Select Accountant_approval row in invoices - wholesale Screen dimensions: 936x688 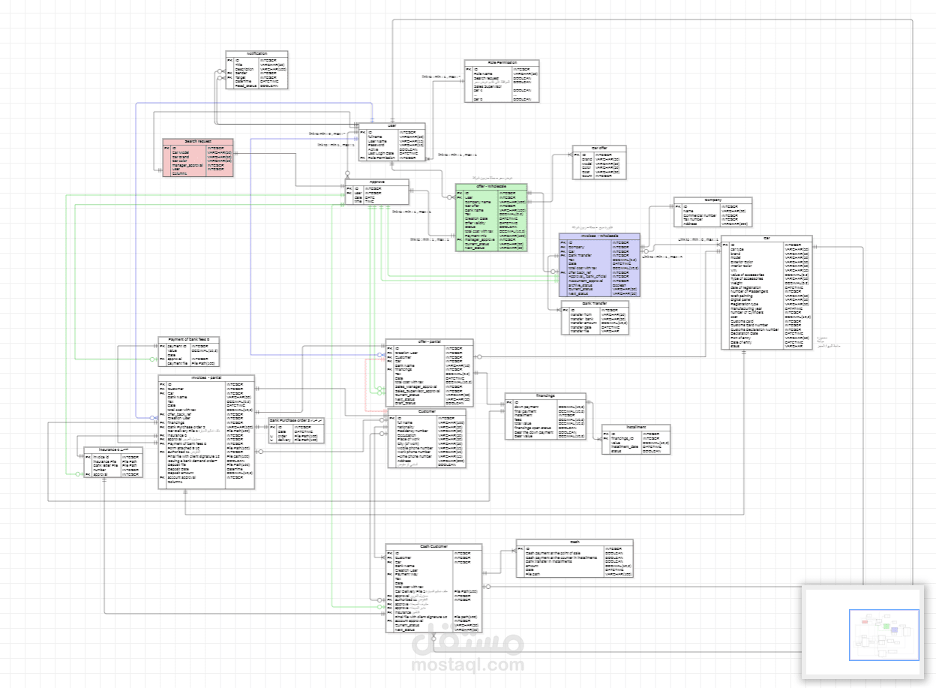599,281
